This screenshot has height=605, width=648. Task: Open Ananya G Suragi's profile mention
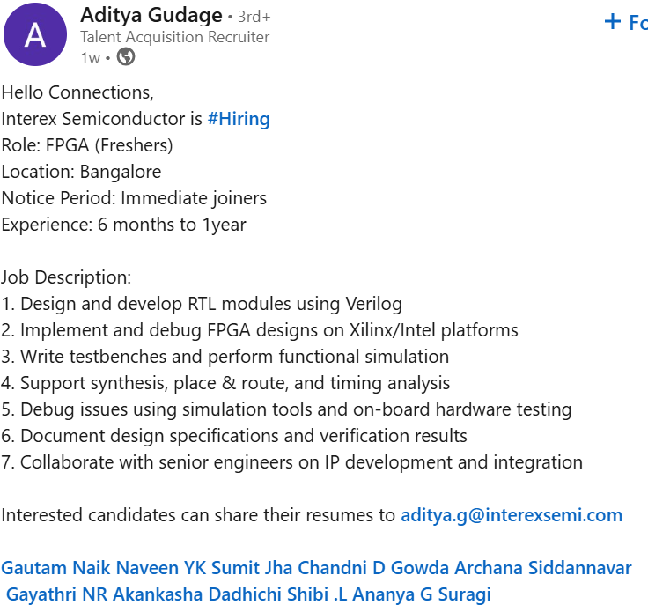pos(425,594)
